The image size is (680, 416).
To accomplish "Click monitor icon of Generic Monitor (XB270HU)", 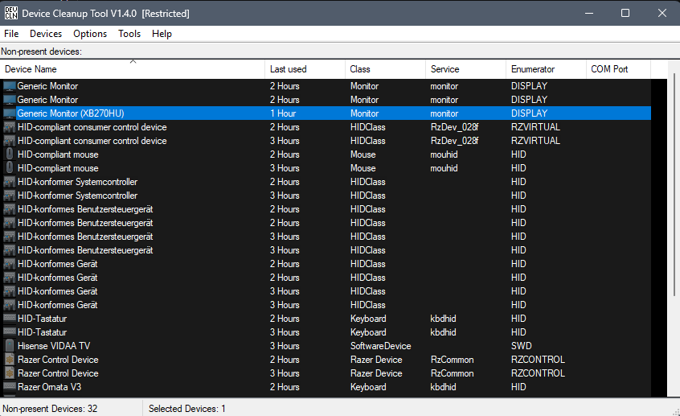I will tap(9, 113).
